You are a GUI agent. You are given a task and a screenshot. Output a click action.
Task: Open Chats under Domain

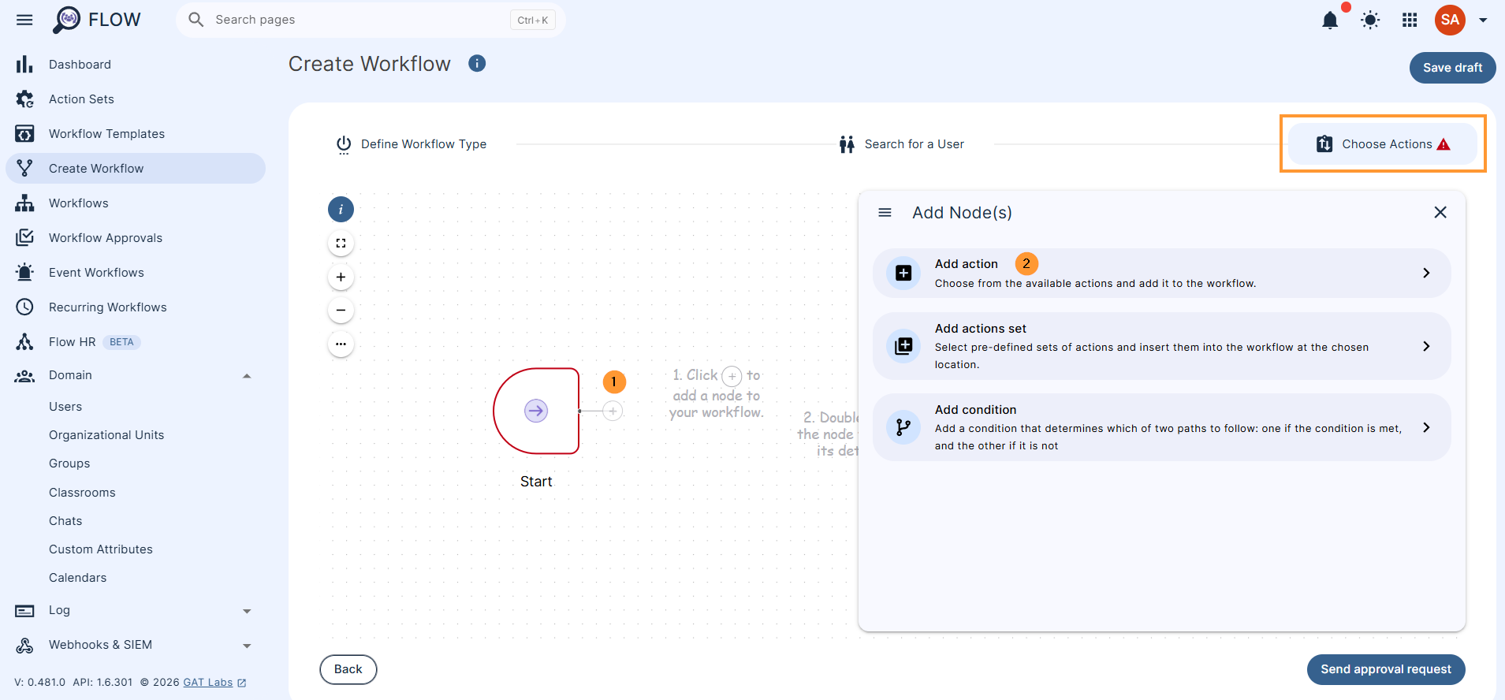(65, 521)
